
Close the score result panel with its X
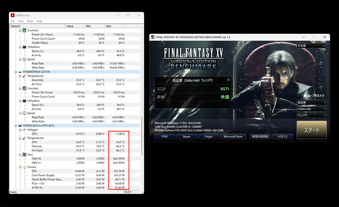[x=229, y=80]
